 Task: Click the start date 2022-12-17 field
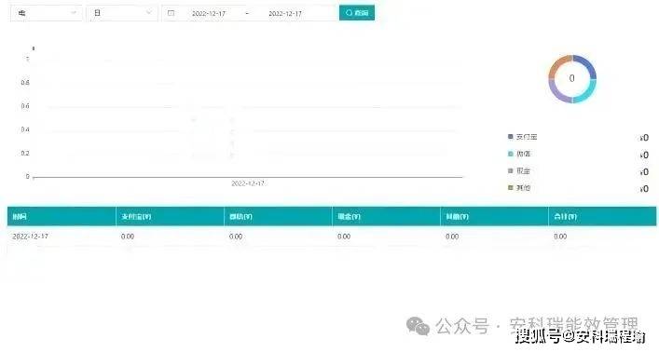pyautogui.click(x=209, y=13)
